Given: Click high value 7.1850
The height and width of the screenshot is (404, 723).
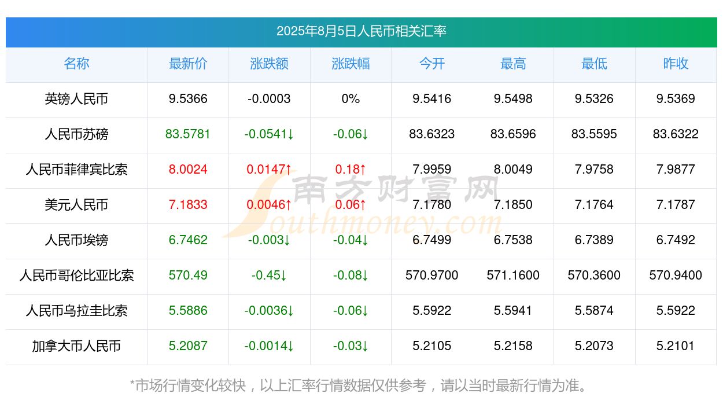Looking at the screenshot, I should [x=513, y=205].
